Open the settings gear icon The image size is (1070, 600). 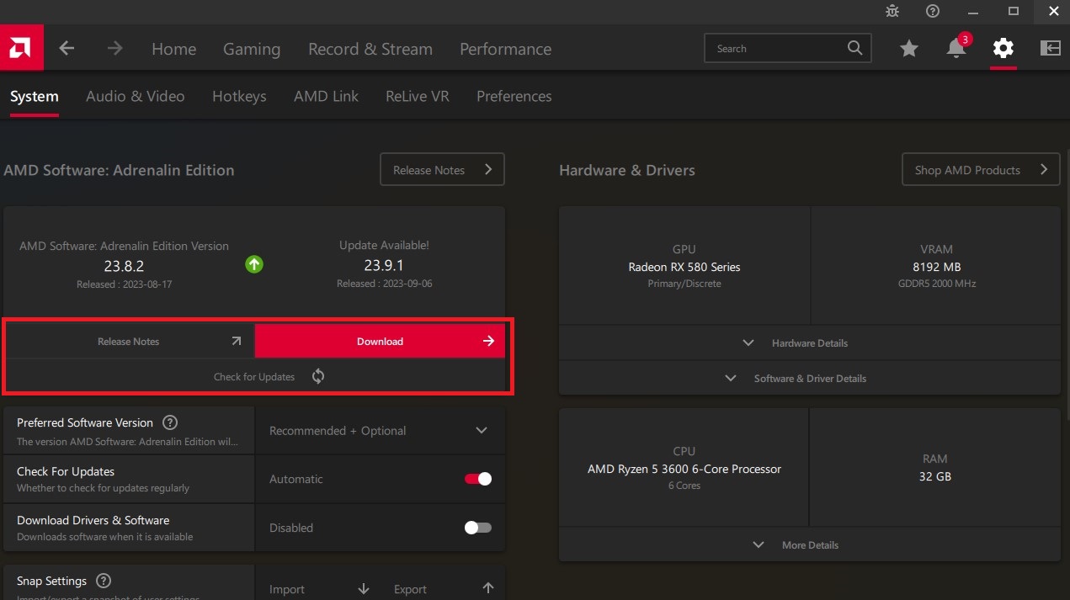pyautogui.click(x=1003, y=48)
